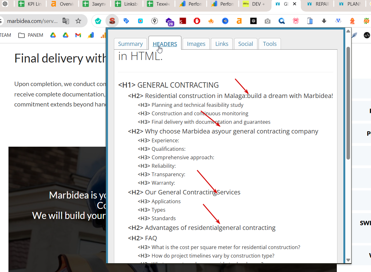This screenshot has width=371, height=272.
Task: Click H3 Planning and technical feasibility study
Action: (x=191, y=105)
